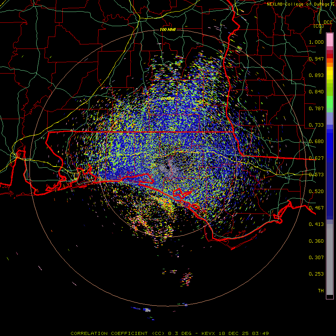Pick the 0.627 legend value
Screen dimensions: 336x336
316,158
